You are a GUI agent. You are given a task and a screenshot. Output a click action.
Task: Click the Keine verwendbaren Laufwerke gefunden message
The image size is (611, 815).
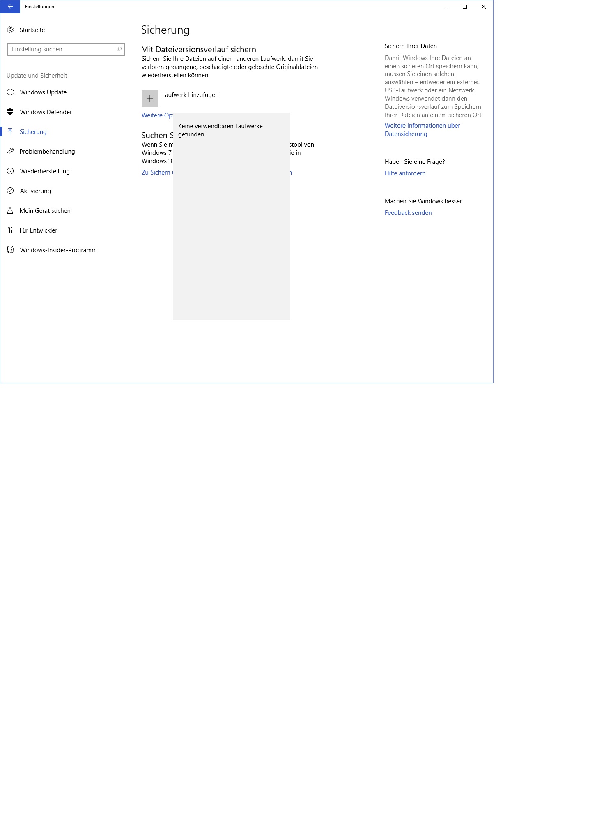click(x=221, y=130)
